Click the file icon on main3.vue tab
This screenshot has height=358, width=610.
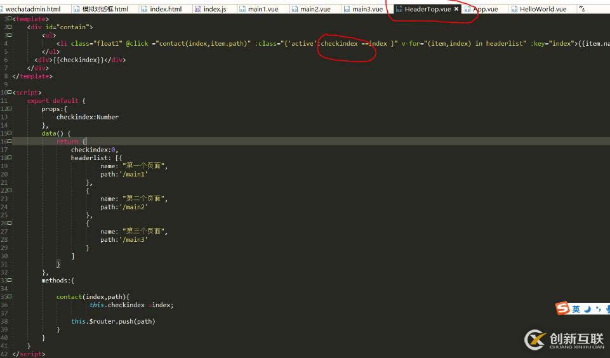(x=346, y=10)
